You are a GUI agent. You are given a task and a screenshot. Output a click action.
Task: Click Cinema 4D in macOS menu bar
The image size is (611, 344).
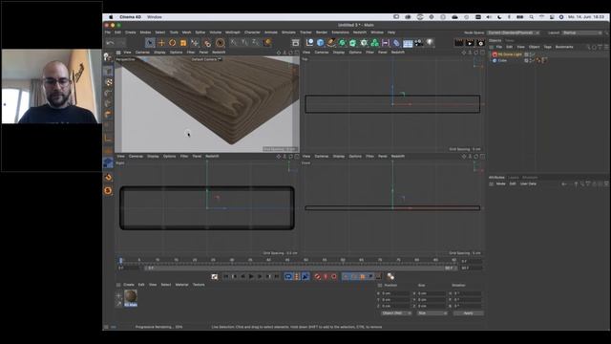coord(130,17)
